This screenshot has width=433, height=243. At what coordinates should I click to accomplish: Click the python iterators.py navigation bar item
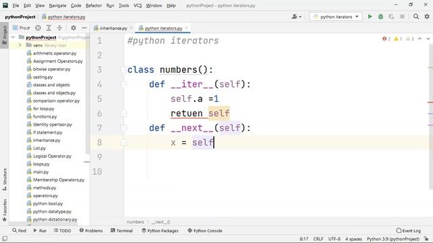pyautogui.click(x=64, y=17)
